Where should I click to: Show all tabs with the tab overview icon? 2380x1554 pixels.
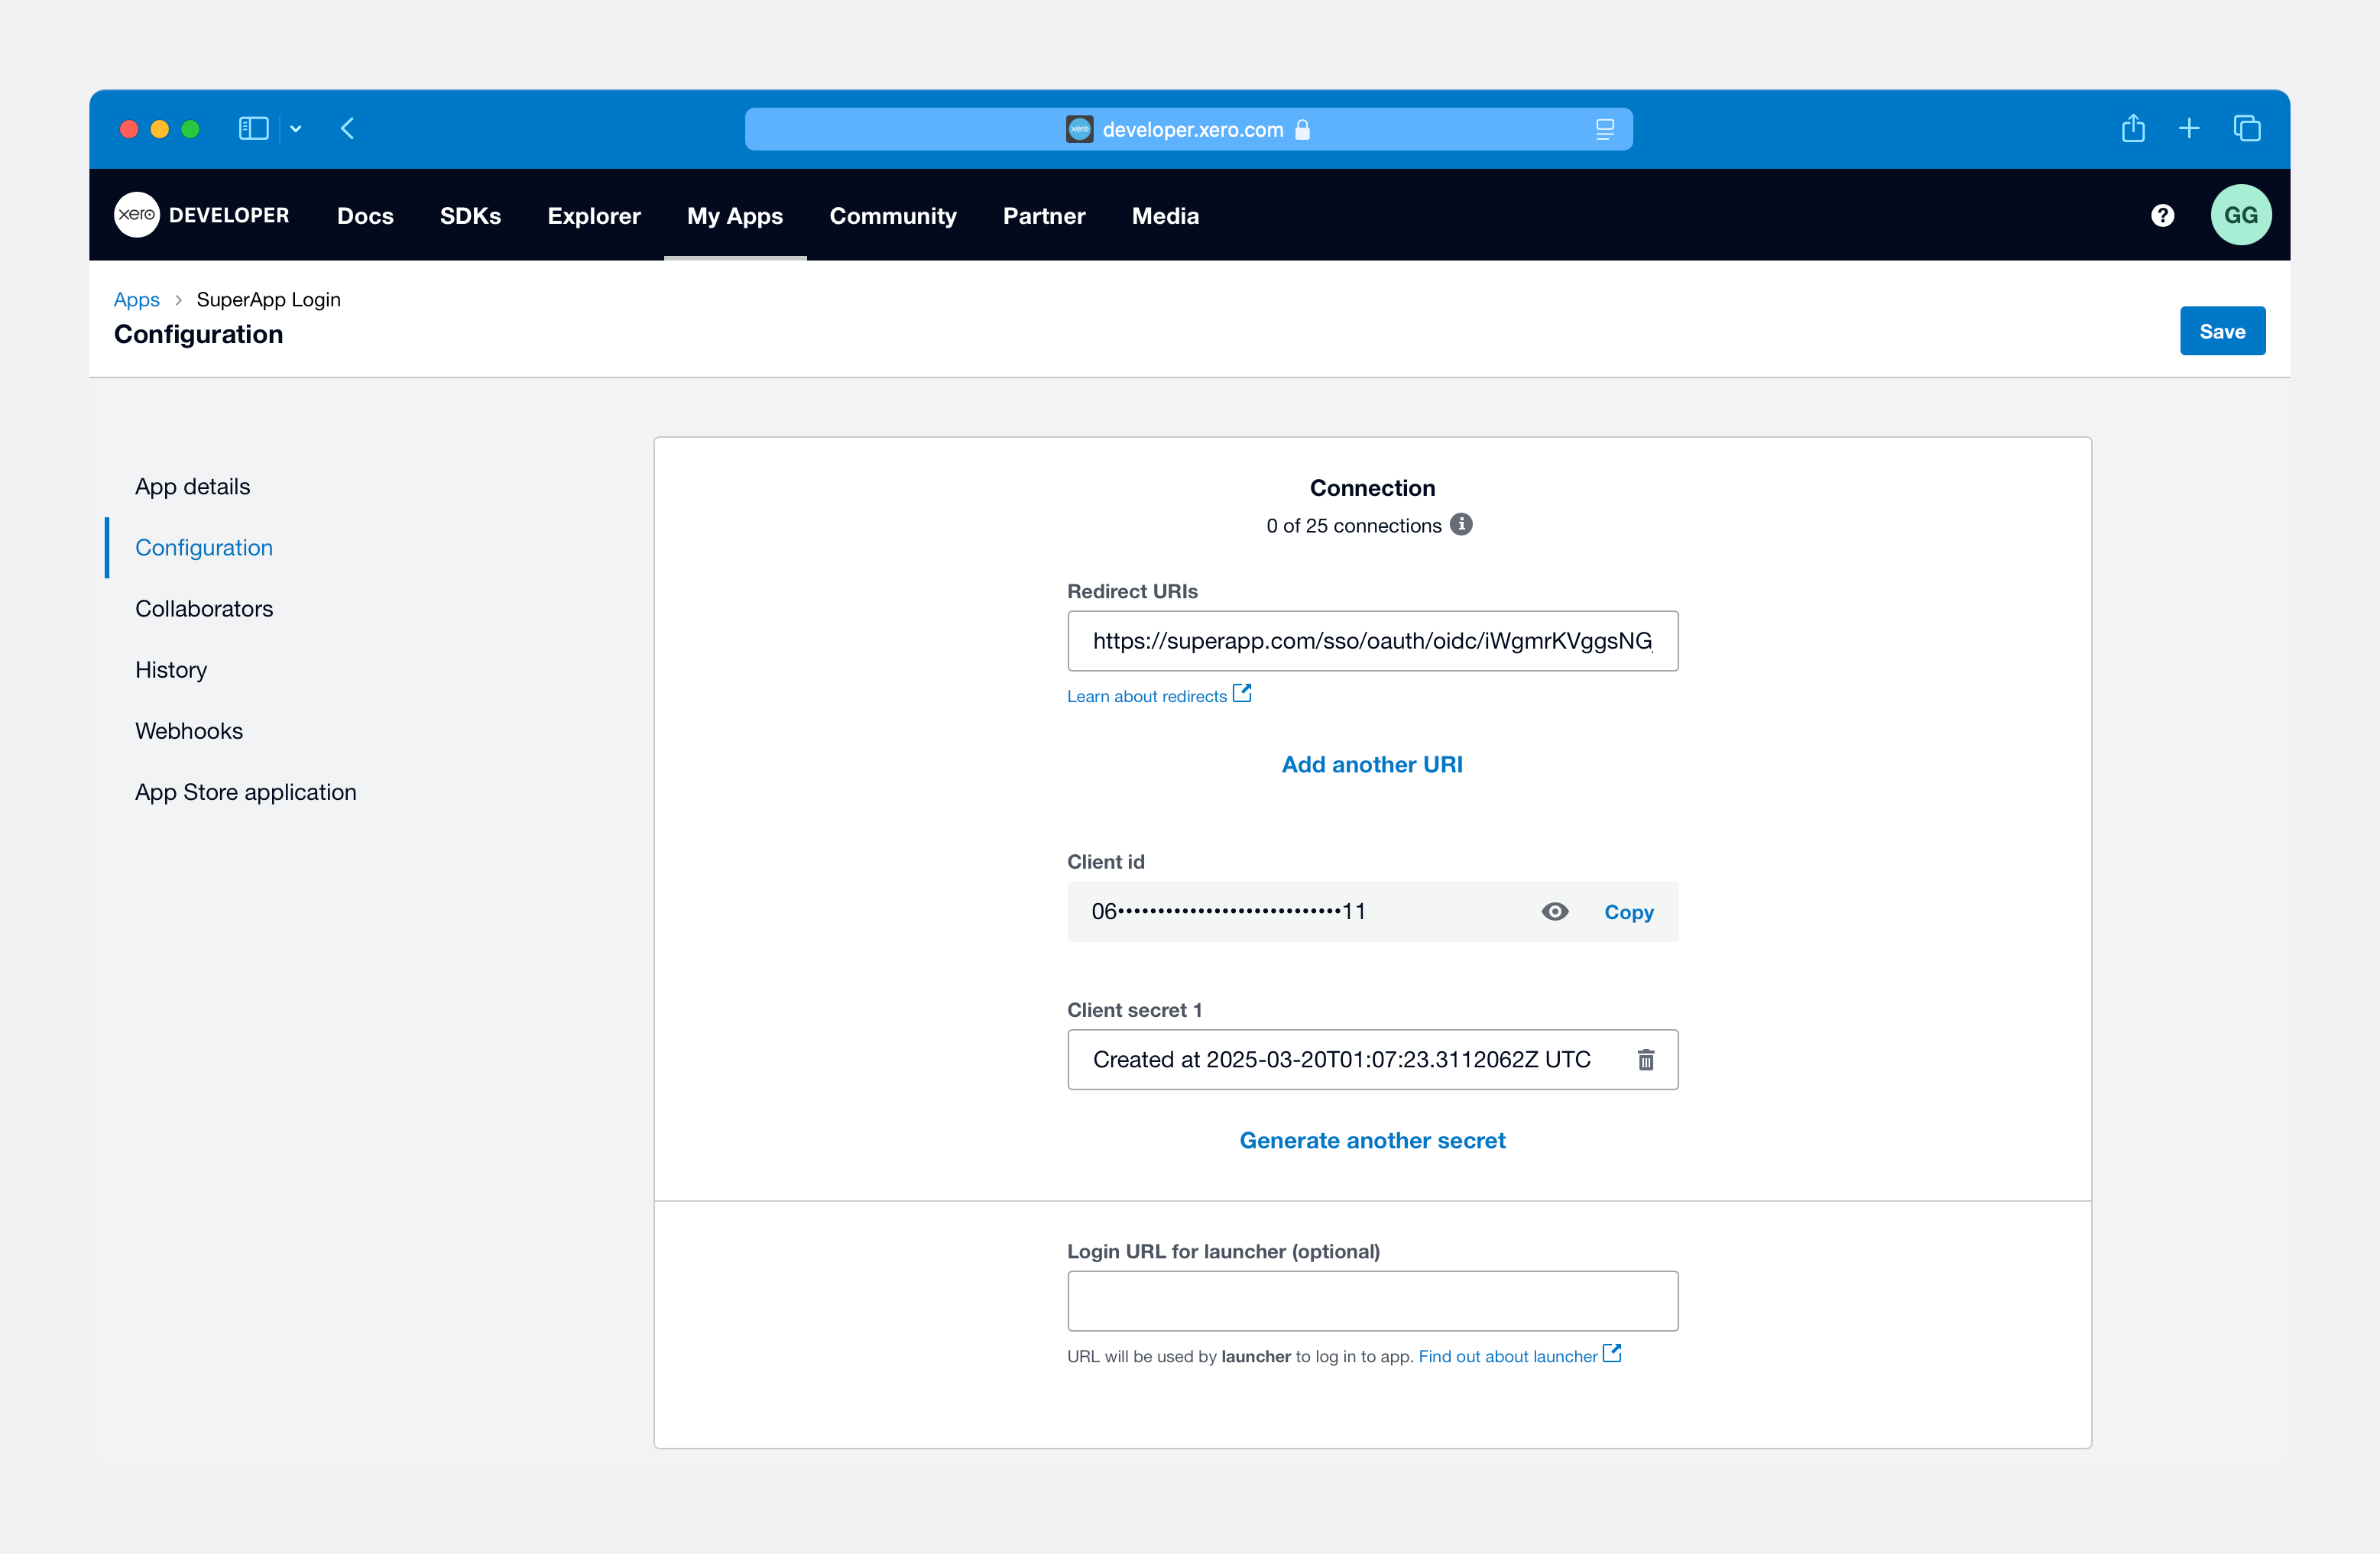(2247, 128)
